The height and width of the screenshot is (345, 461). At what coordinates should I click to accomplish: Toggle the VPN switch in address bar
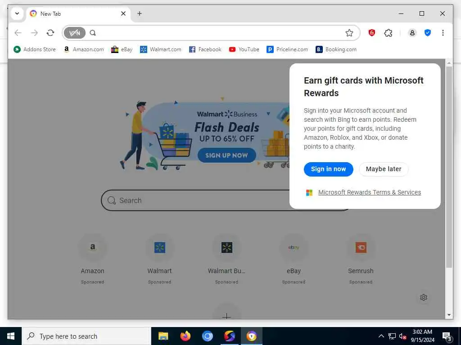tap(74, 33)
